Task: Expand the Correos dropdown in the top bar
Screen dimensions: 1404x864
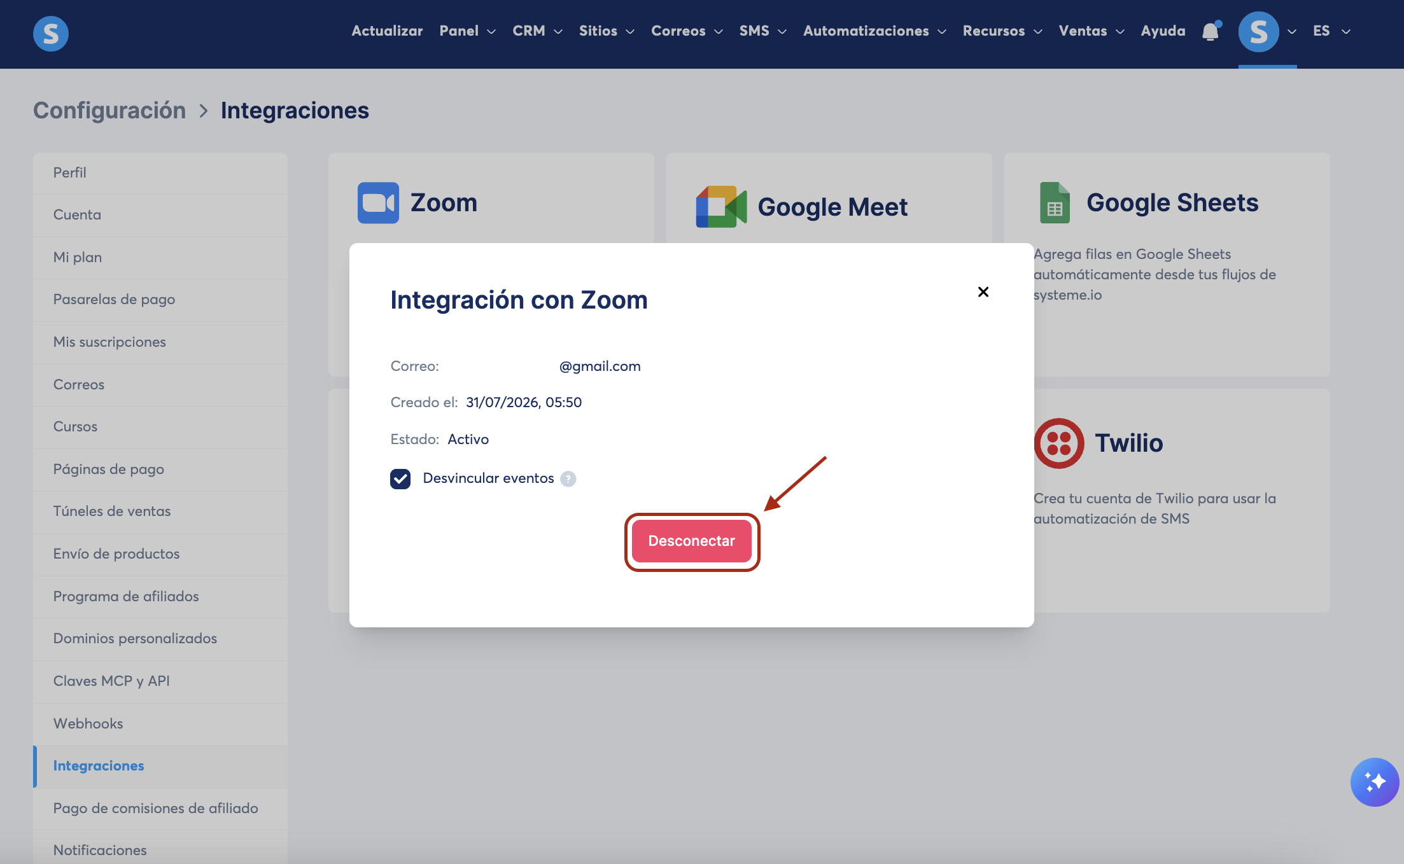Action: pyautogui.click(x=687, y=31)
